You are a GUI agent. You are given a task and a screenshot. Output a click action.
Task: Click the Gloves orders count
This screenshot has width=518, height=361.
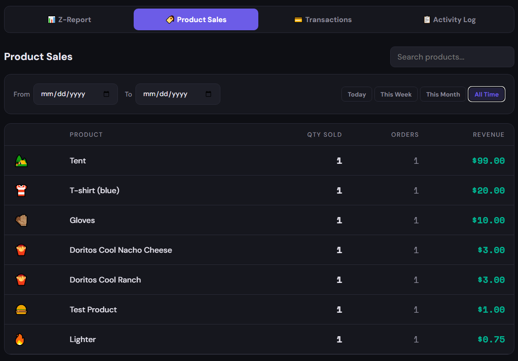coord(416,220)
